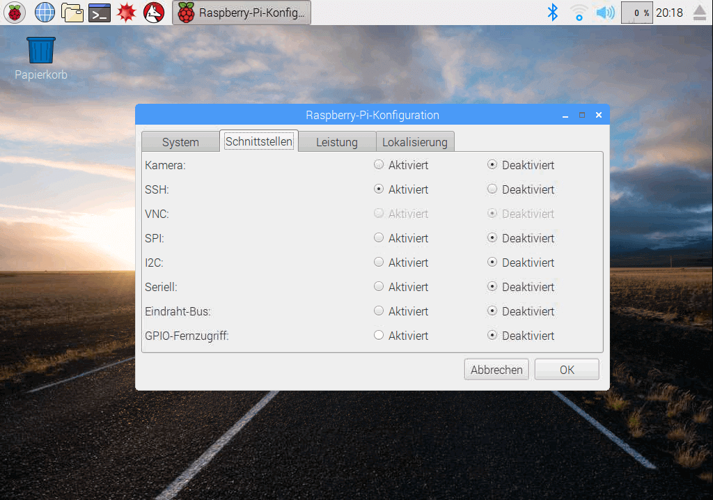Open the Wi-Fi network menu

(x=578, y=12)
